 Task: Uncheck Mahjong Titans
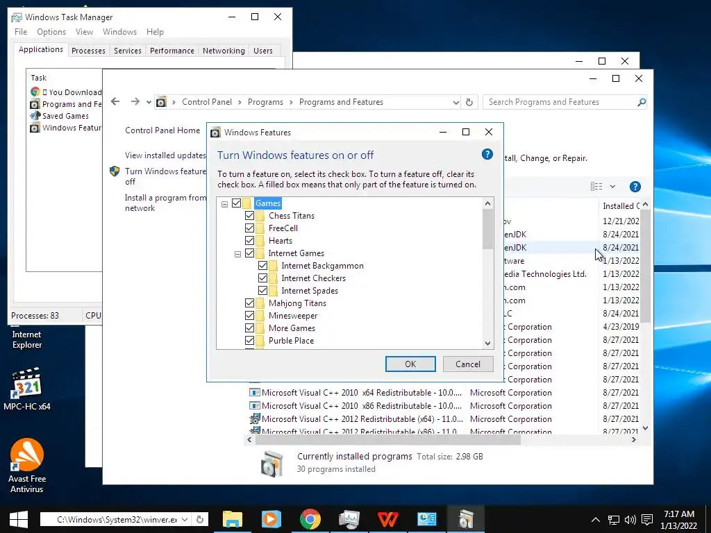249,303
